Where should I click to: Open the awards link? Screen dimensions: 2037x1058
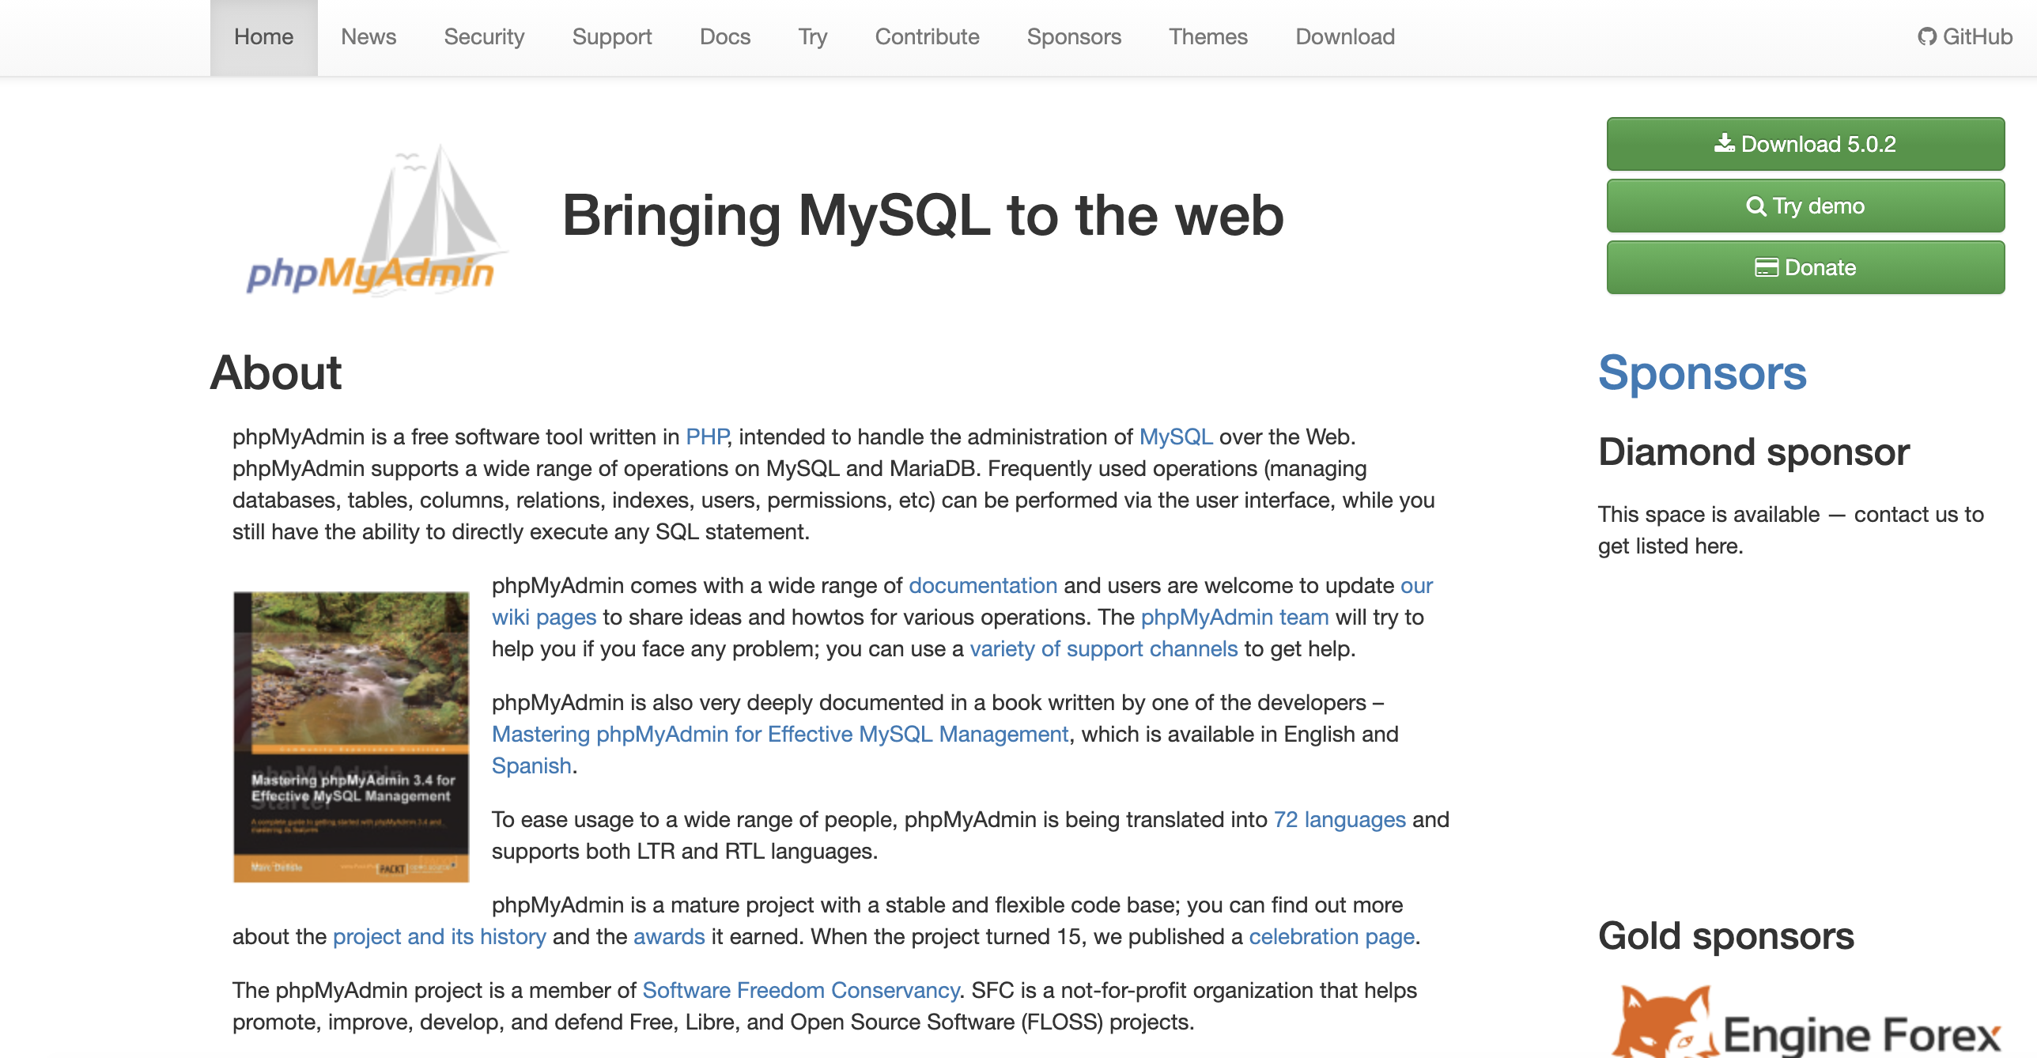point(669,936)
